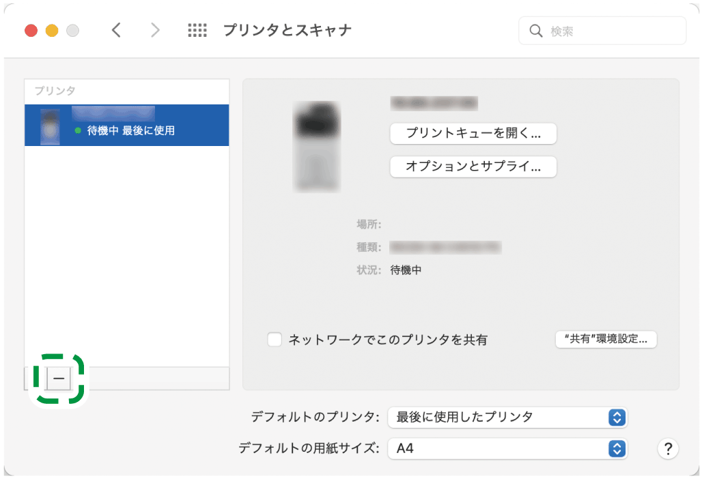702x479 pixels.
Task: Click the back navigation arrow
Action: 116,30
